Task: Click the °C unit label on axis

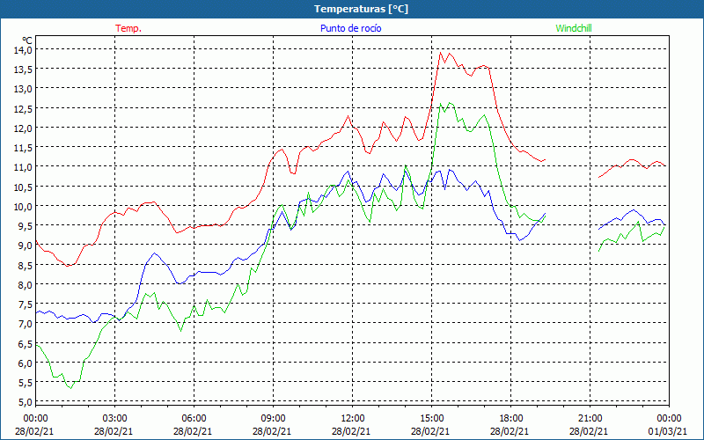Action: [27, 40]
